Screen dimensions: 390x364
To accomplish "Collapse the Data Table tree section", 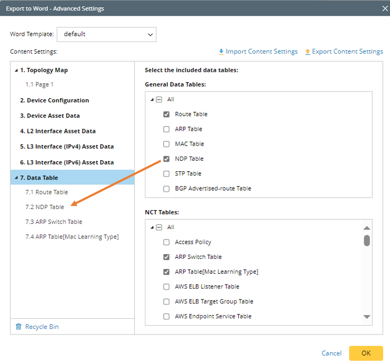I will (x=16, y=178).
